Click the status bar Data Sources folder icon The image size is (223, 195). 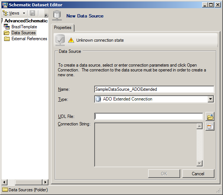point(5,190)
